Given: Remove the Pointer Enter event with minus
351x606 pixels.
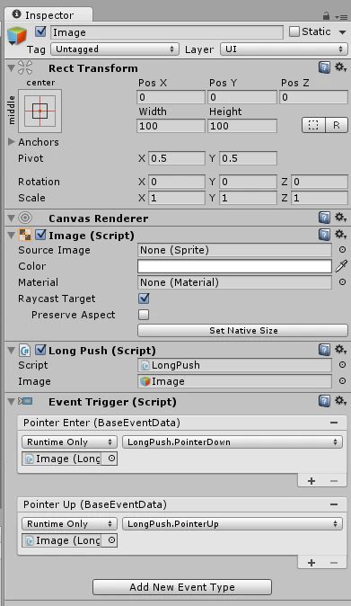Looking at the screenshot, I should click(334, 423).
